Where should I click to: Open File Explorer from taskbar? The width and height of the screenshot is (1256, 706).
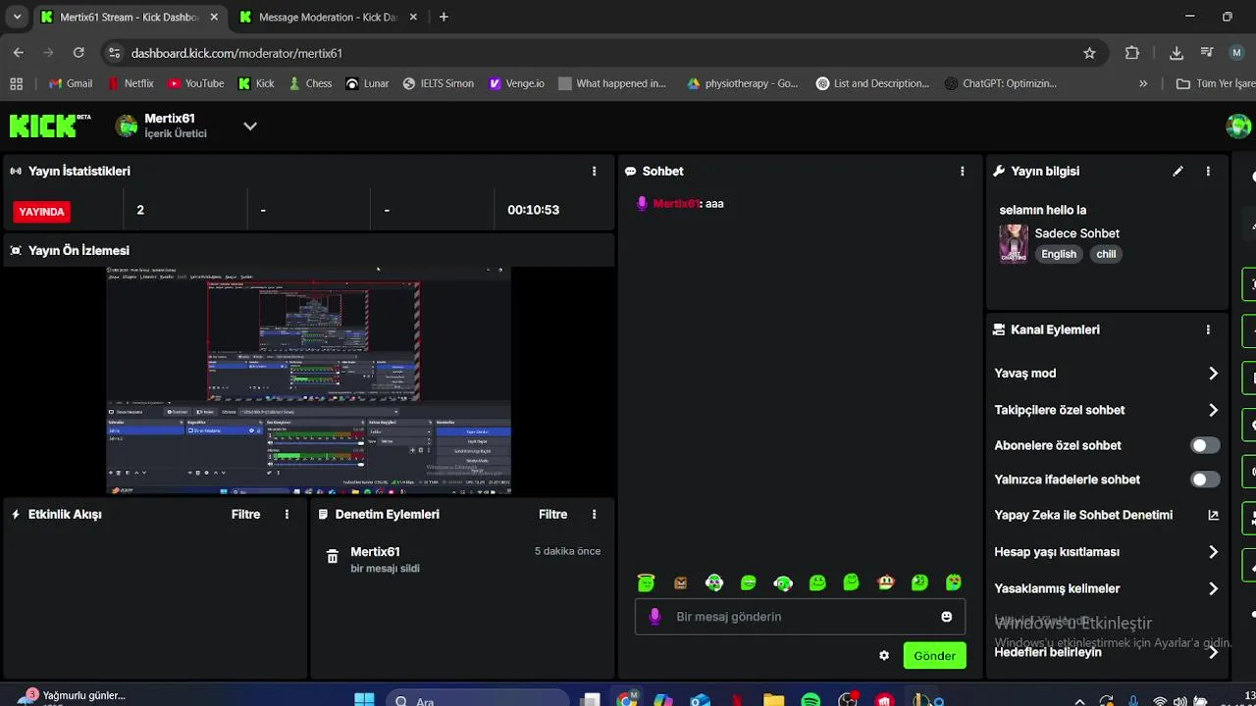tap(773, 699)
